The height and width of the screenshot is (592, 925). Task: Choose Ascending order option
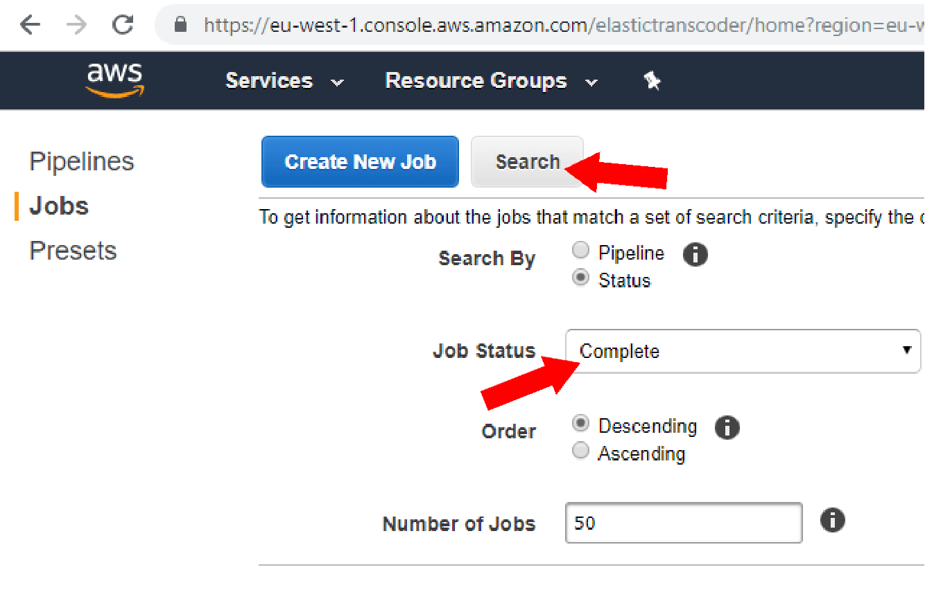point(581,451)
